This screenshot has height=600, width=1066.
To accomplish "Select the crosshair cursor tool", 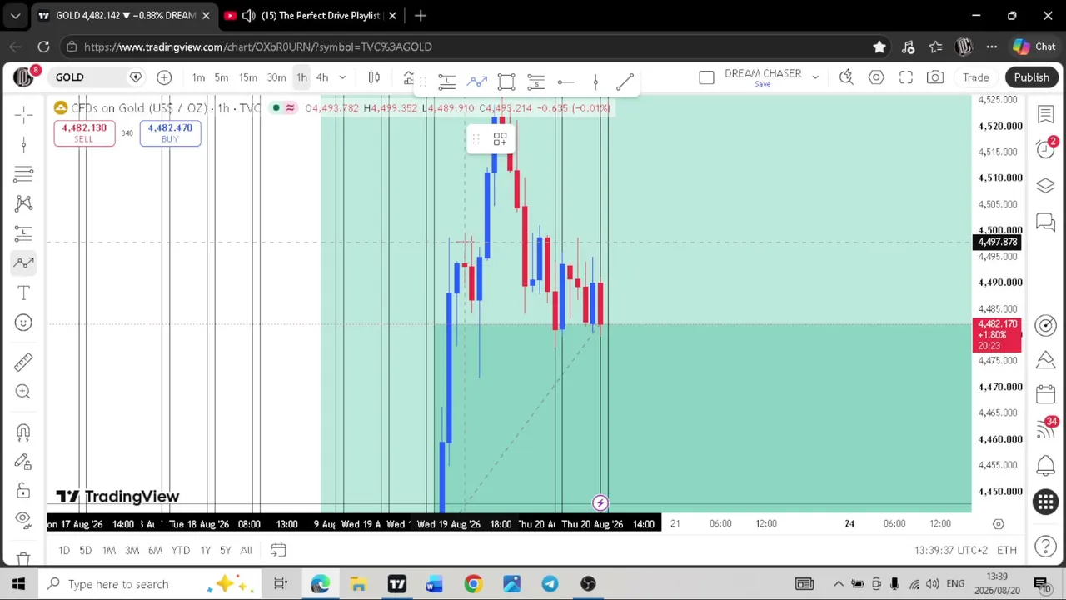I will [x=23, y=114].
